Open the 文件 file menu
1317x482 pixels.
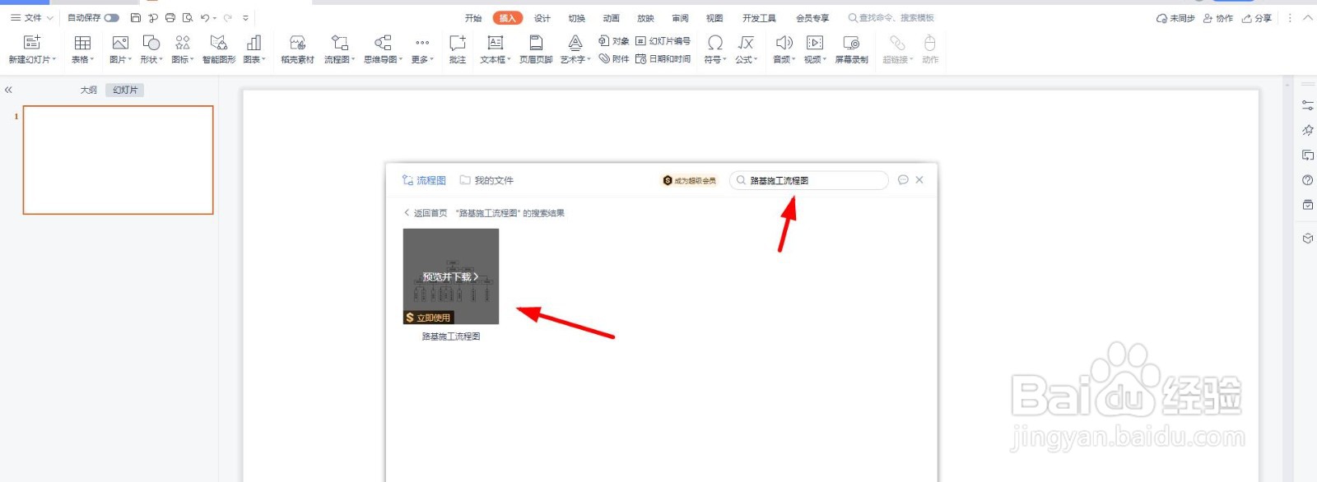pos(32,17)
